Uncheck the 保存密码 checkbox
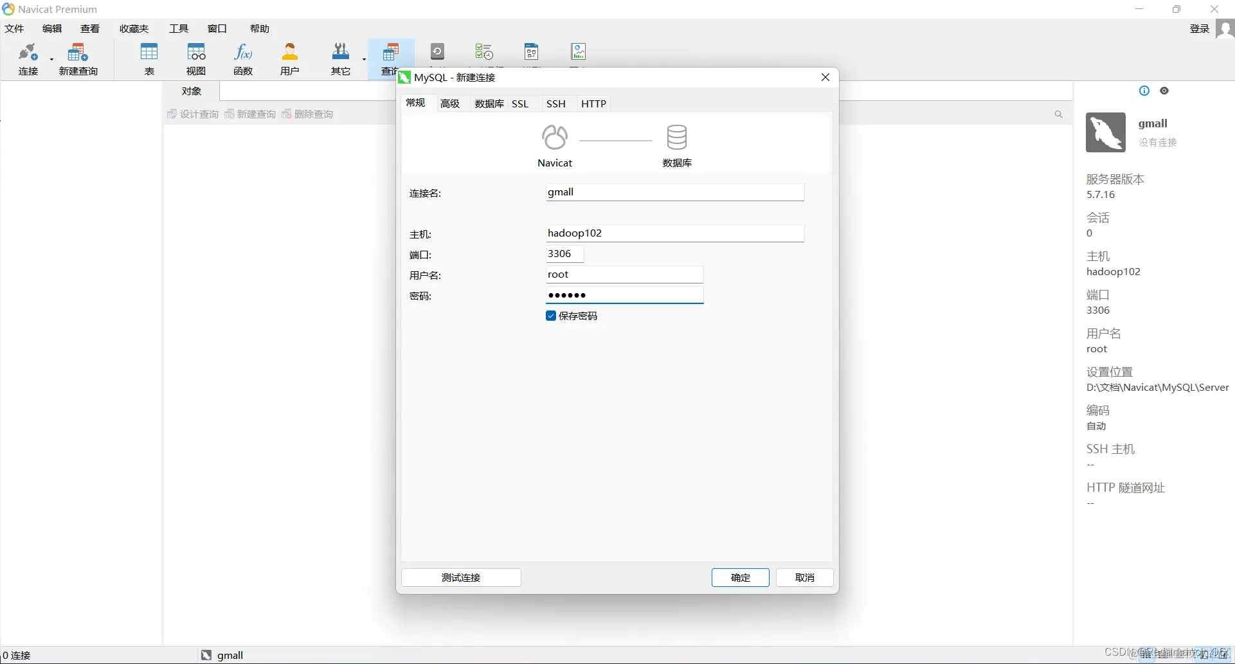Viewport: 1235px width, 664px height. click(x=551, y=316)
